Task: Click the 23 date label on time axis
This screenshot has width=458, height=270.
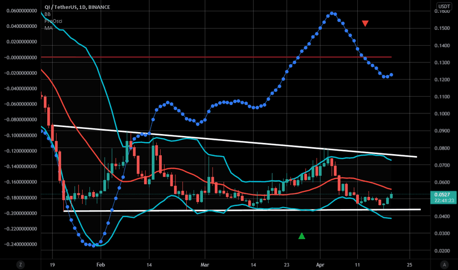Action: pyautogui.click(x=286, y=265)
